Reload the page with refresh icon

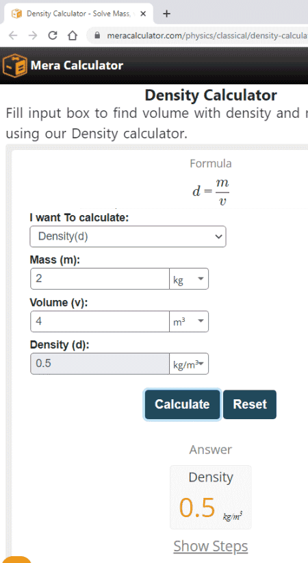tap(53, 35)
